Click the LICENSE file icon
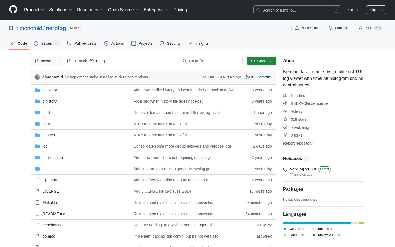The width and height of the screenshot is (395, 247). click(38, 191)
